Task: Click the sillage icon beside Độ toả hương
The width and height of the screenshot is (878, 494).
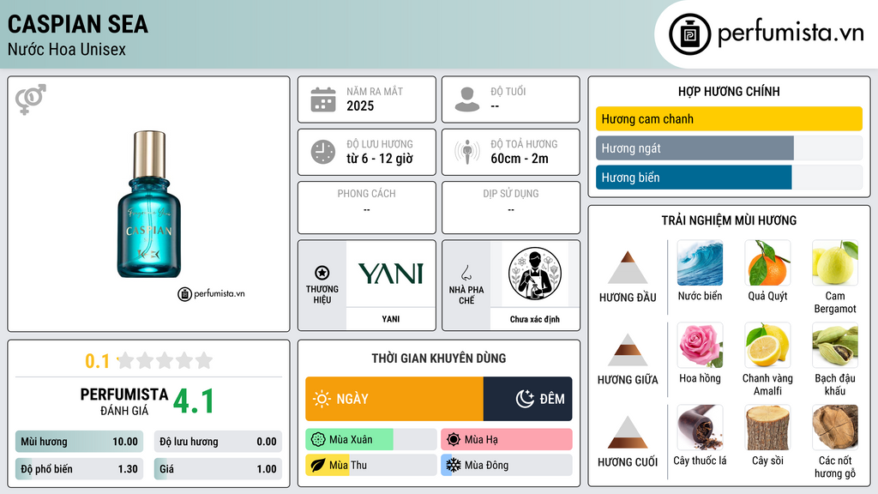Action: pos(467,152)
